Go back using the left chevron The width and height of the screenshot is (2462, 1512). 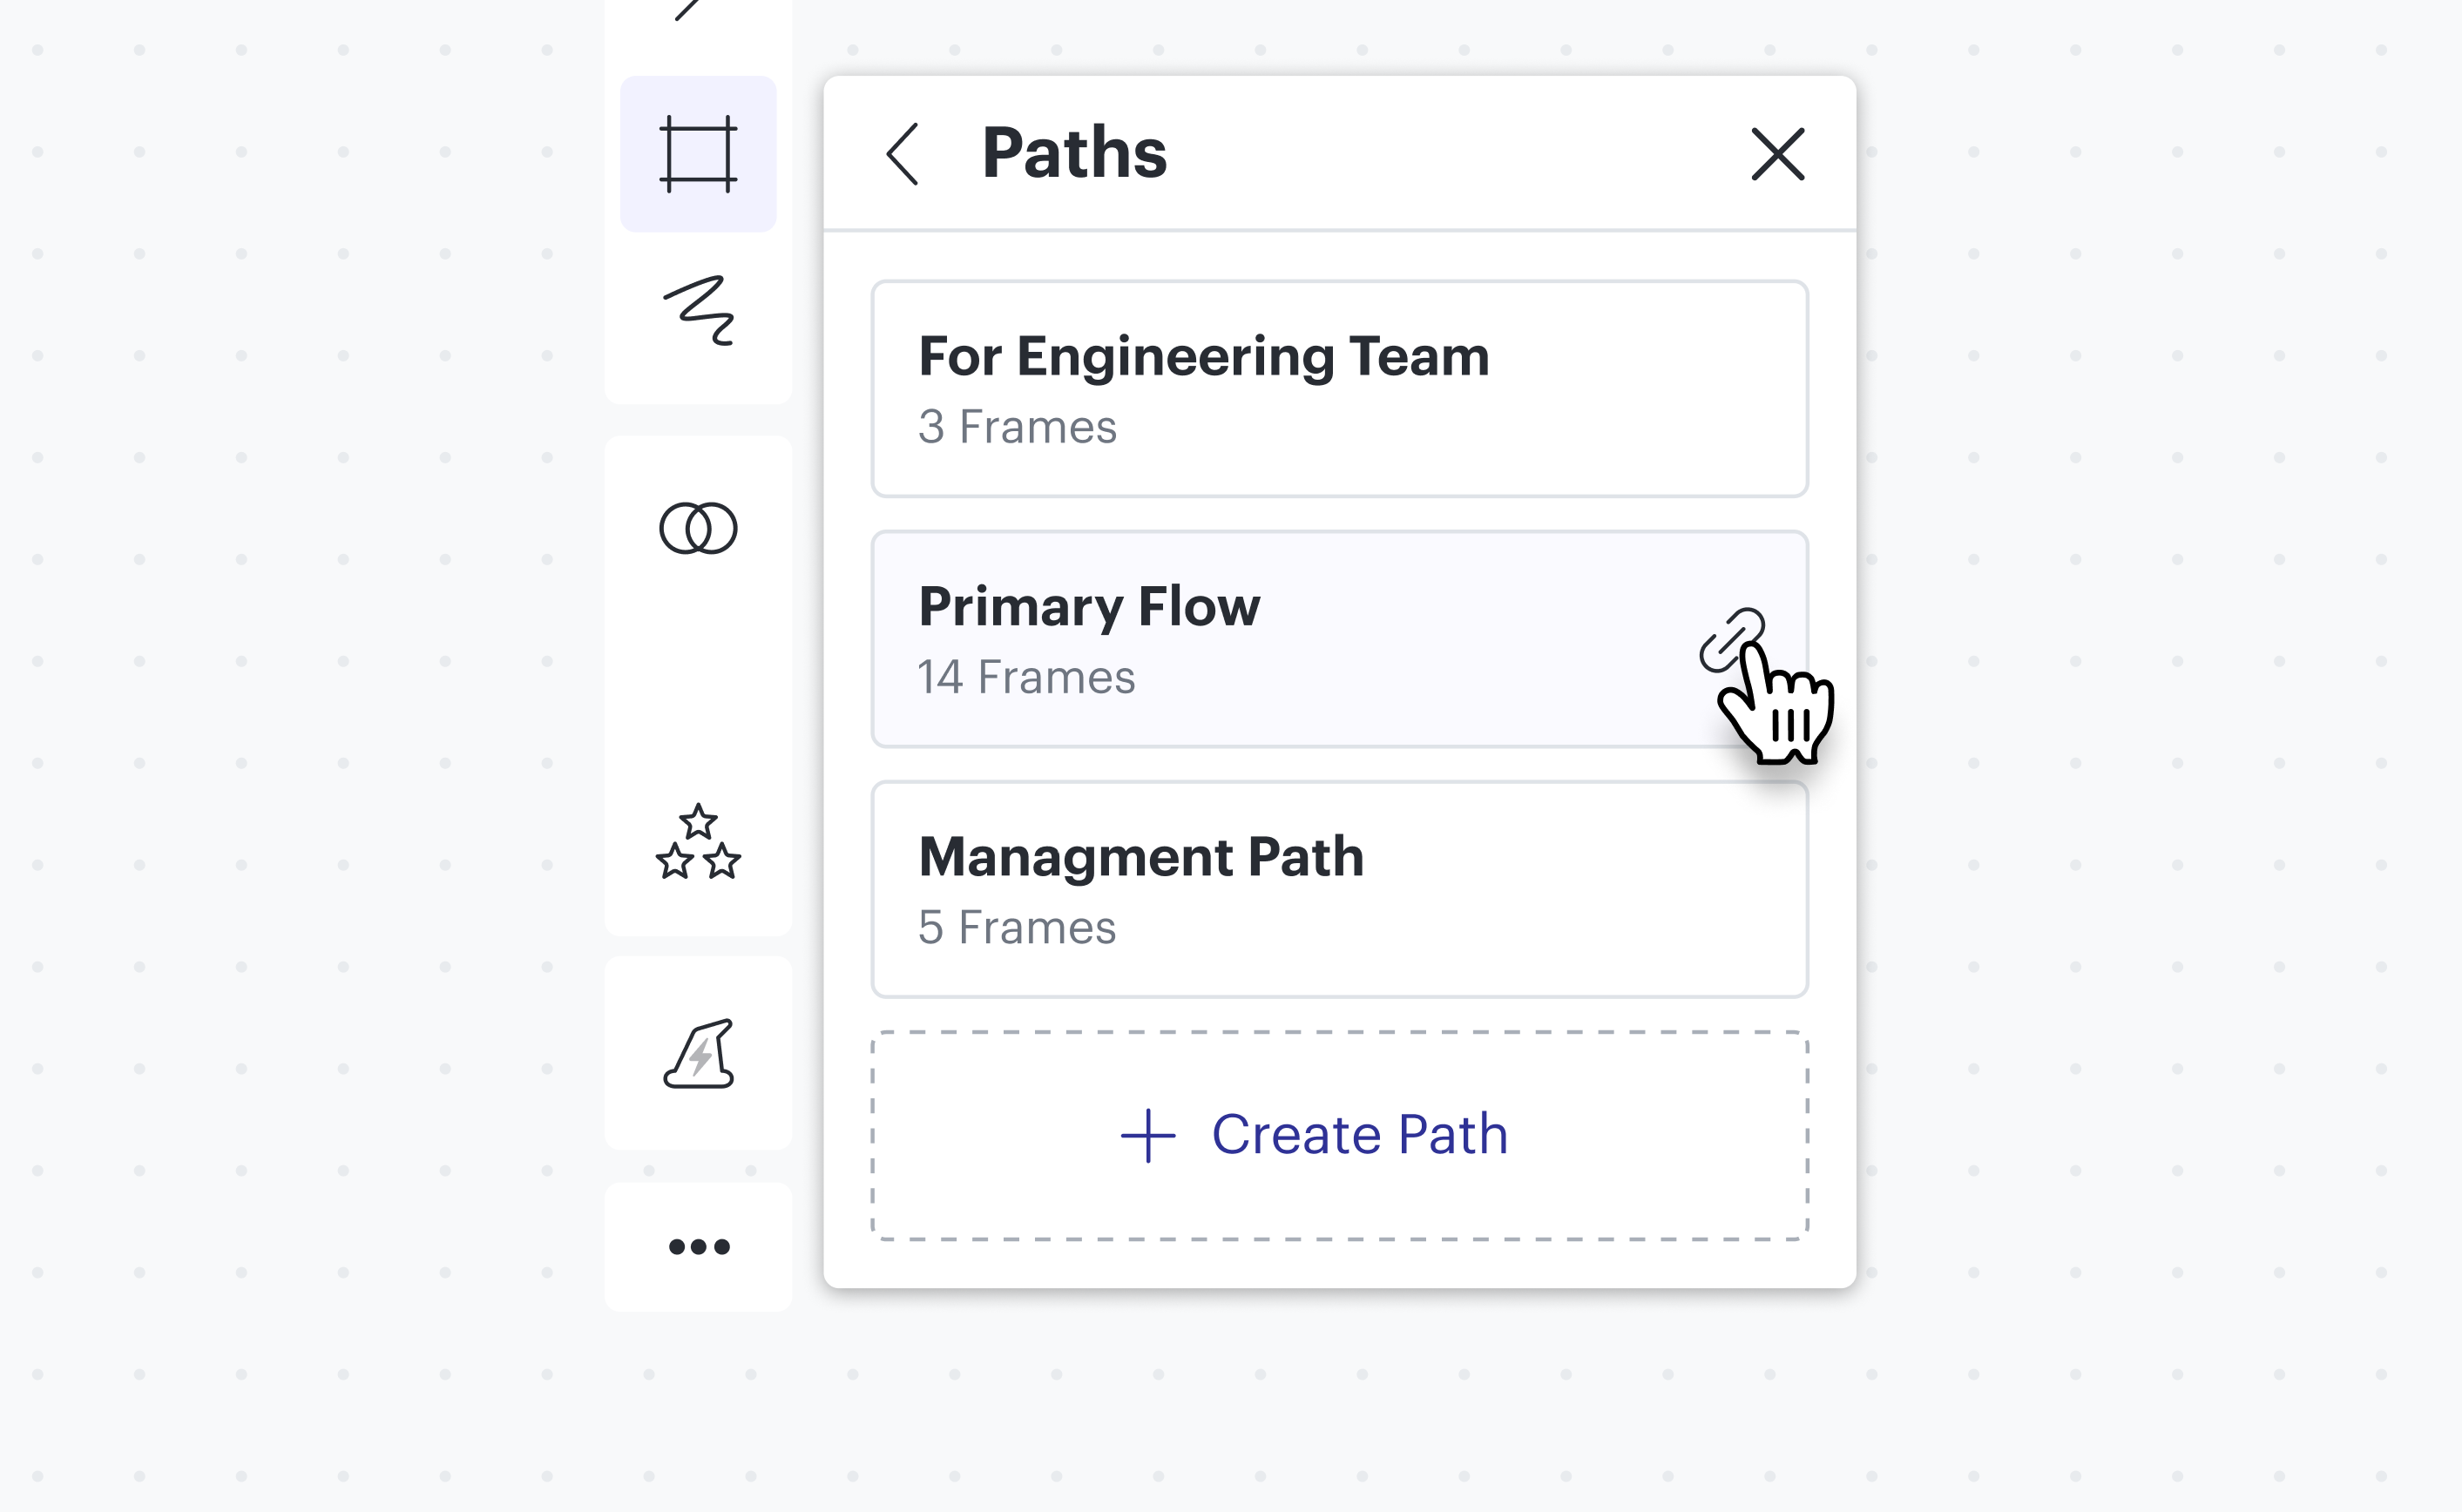tap(902, 154)
